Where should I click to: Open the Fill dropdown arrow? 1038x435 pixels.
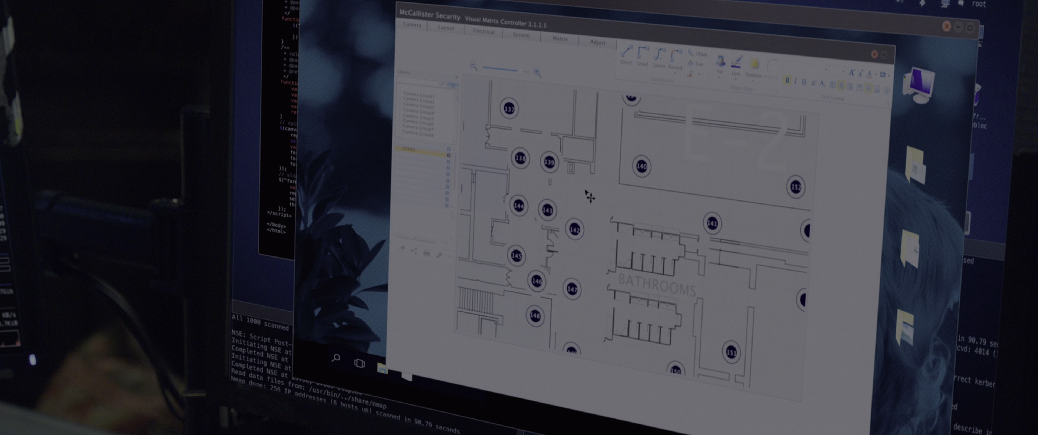719,77
